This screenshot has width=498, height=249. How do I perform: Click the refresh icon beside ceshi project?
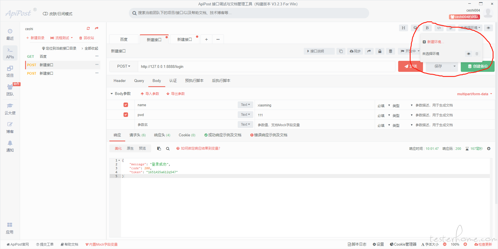88,28
